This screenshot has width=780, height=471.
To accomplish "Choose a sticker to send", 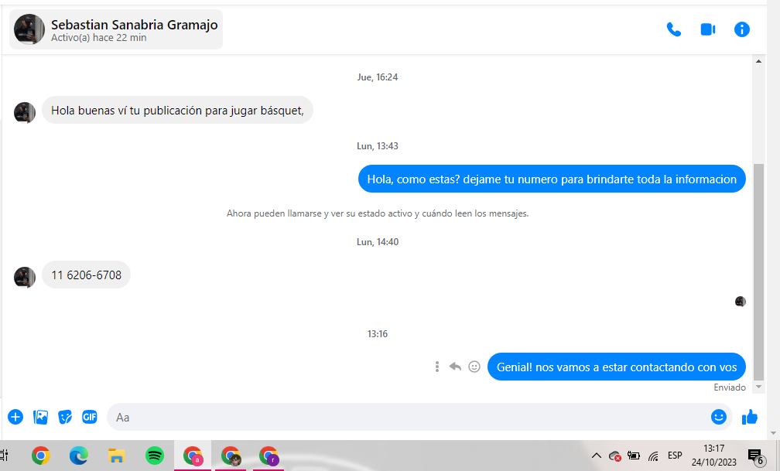I will (x=65, y=417).
